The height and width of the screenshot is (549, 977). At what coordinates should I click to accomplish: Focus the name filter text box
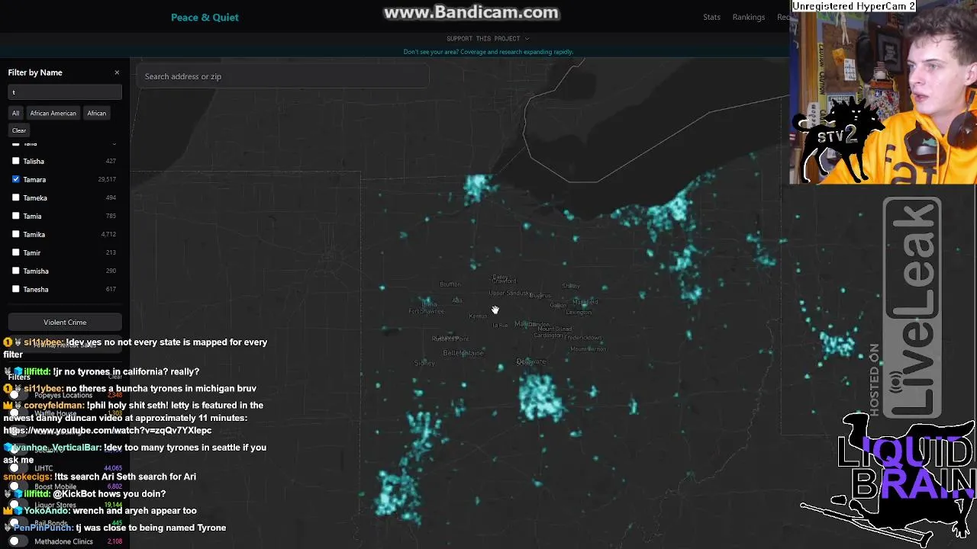[x=65, y=92]
